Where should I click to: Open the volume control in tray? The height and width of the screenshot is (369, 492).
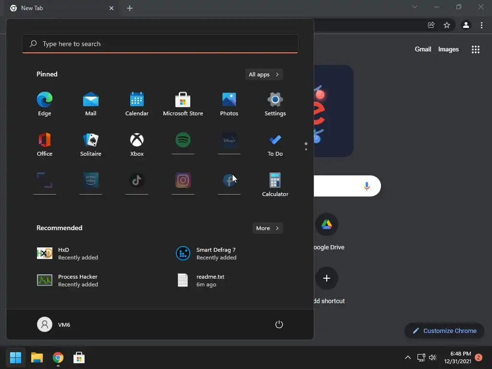(x=433, y=357)
